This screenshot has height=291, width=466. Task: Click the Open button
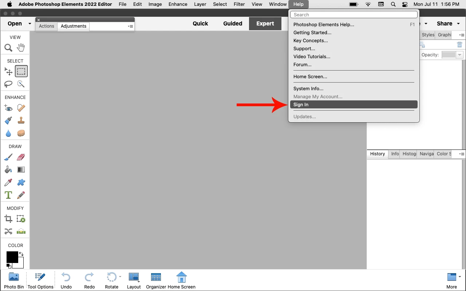point(15,24)
